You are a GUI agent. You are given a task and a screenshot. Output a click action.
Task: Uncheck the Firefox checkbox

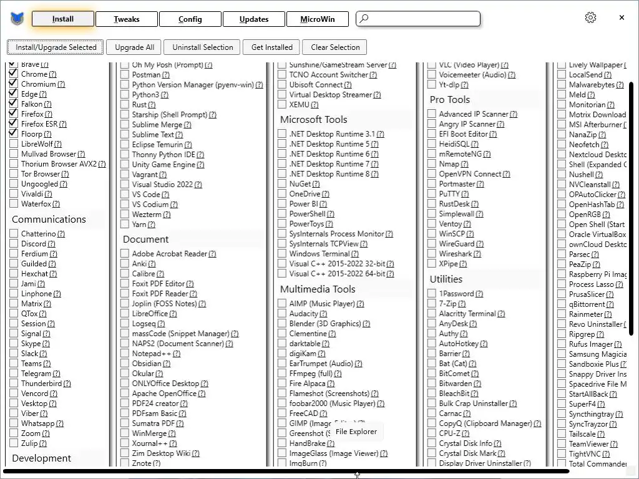pos(14,114)
